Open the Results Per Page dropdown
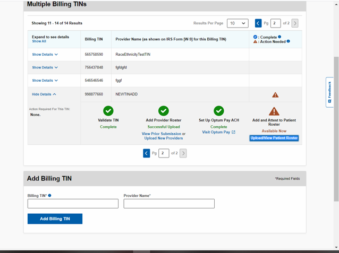Screen dimensions: 339x253 [x=238, y=23]
